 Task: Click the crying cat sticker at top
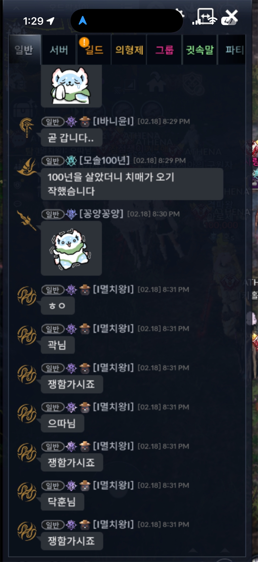(71, 86)
